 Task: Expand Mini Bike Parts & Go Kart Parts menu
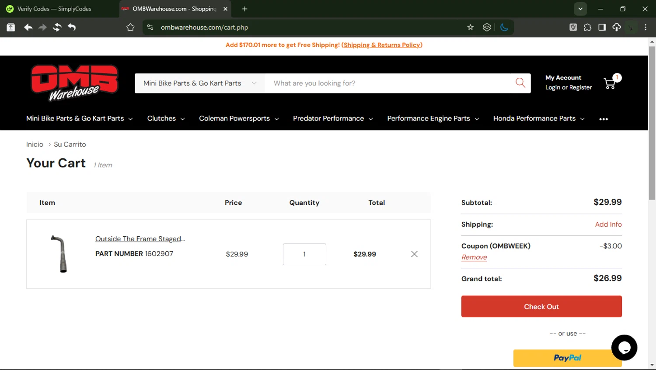click(79, 118)
